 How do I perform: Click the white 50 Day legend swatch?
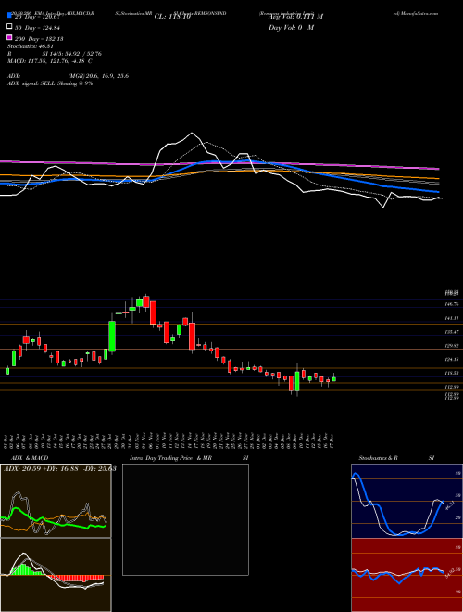coord(9,27)
